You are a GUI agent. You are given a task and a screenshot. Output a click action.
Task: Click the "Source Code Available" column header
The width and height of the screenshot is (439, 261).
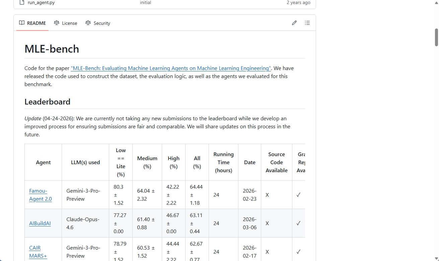(277, 162)
